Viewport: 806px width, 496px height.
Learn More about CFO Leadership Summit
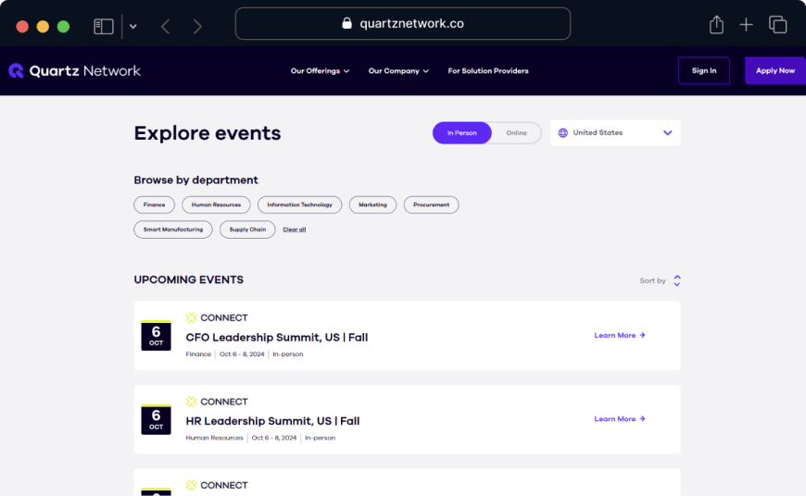(x=620, y=335)
